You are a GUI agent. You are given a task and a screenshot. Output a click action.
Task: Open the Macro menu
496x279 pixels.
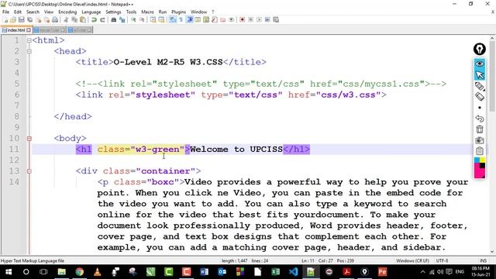coord(147,12)
